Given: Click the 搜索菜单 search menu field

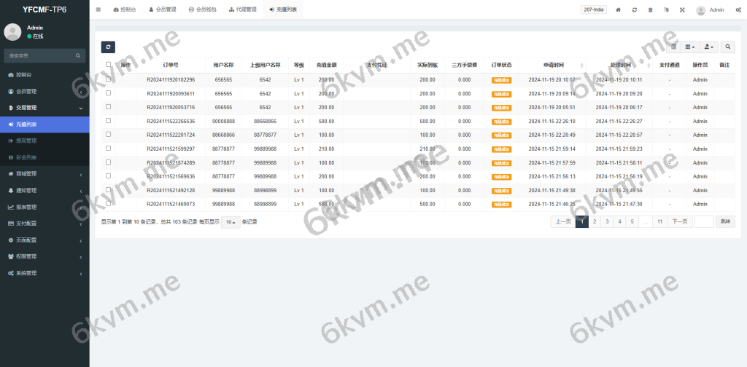Looking at the screenshot, I should [x=40, y=55].
